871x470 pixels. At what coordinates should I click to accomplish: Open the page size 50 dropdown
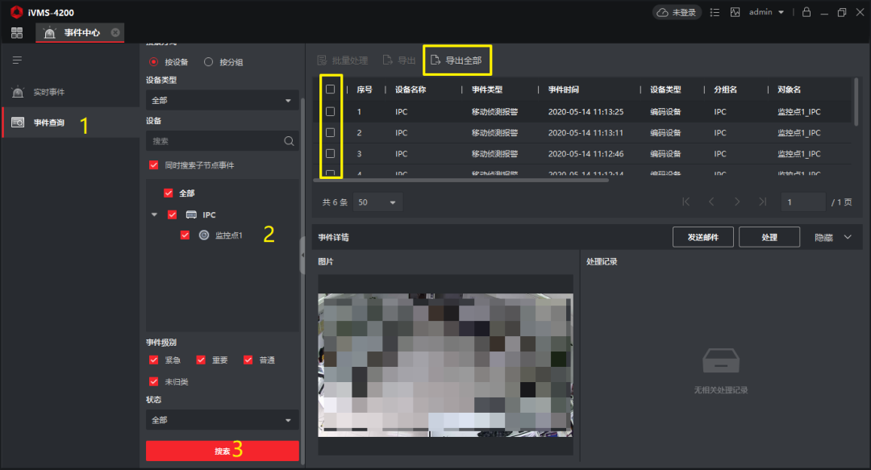pyautogui.click(x=377, y=202)
